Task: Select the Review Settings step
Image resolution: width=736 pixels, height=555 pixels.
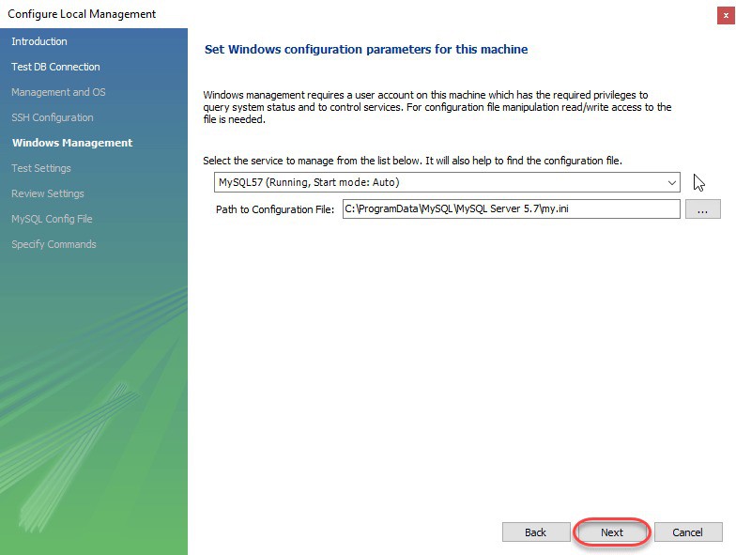Action: click(48, 193)
